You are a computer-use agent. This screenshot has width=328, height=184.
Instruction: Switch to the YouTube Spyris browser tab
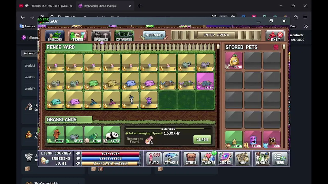[46, 6]
